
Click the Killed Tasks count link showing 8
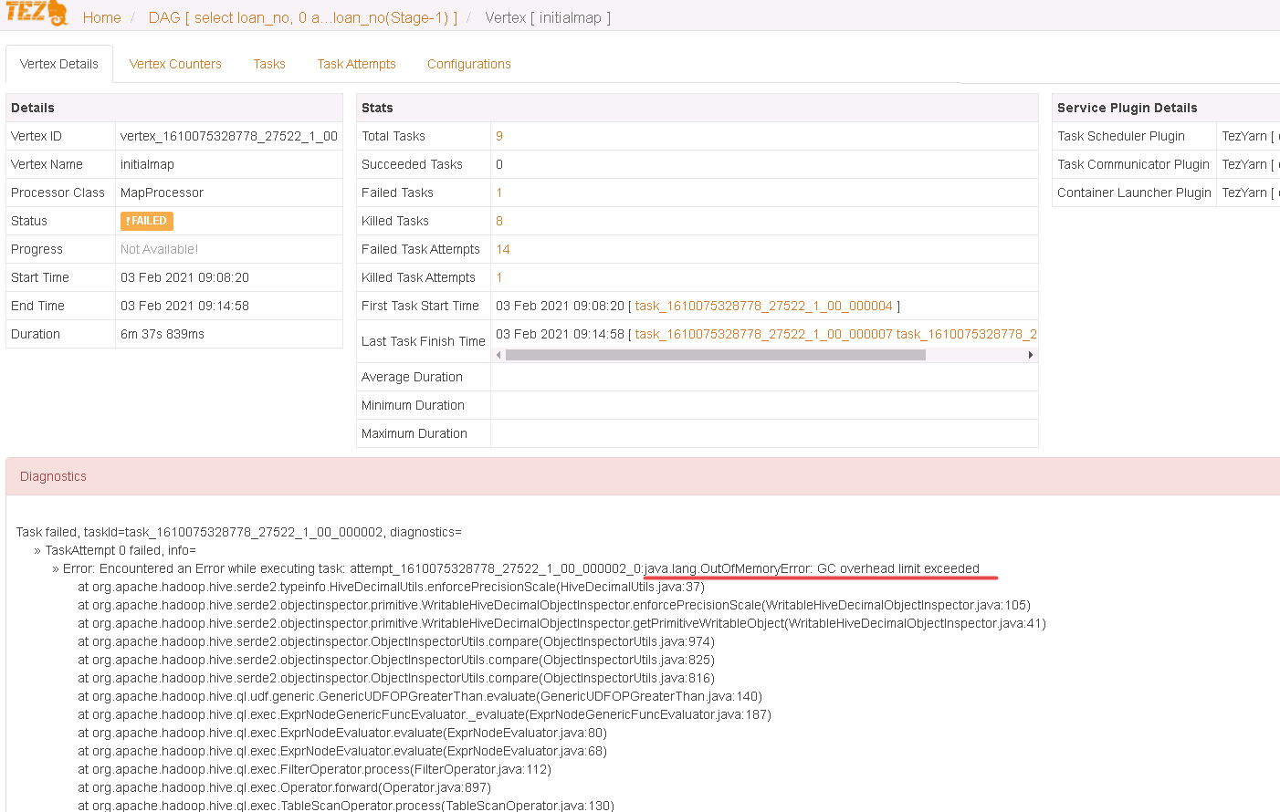tap(500, 220)
